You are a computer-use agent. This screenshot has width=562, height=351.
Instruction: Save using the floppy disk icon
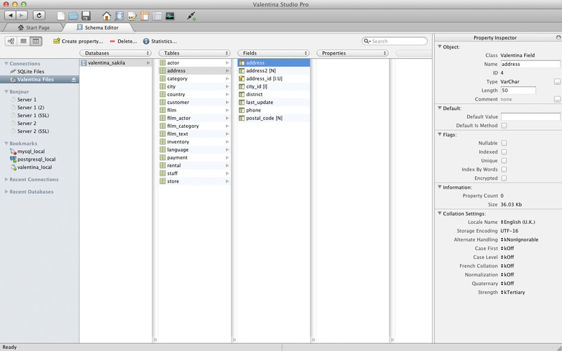(x=86, y=15)
